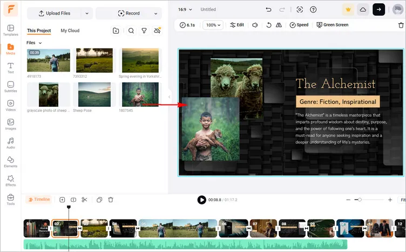Select the 1807545 boy image thumbnail
Screen dimensions: 406x252
click(140, 94)
